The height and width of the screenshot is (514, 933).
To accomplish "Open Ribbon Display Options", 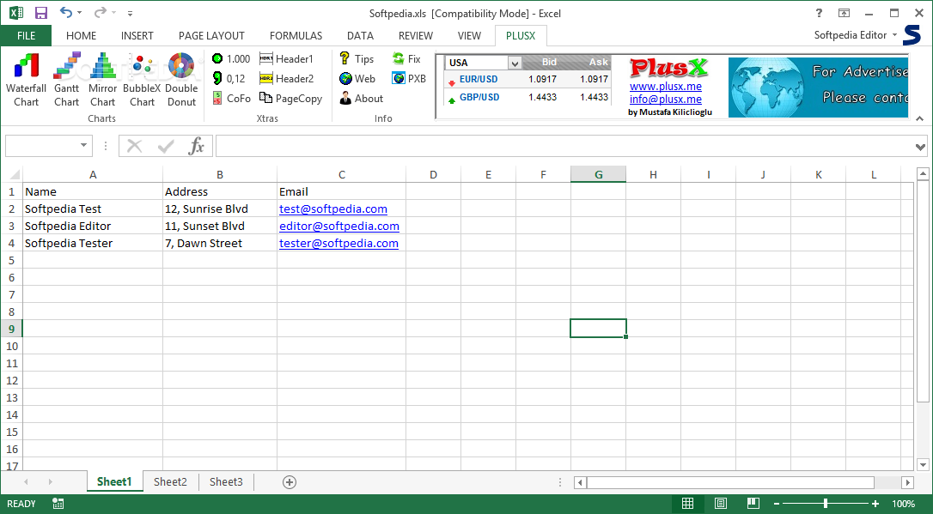I will (844, 13).
